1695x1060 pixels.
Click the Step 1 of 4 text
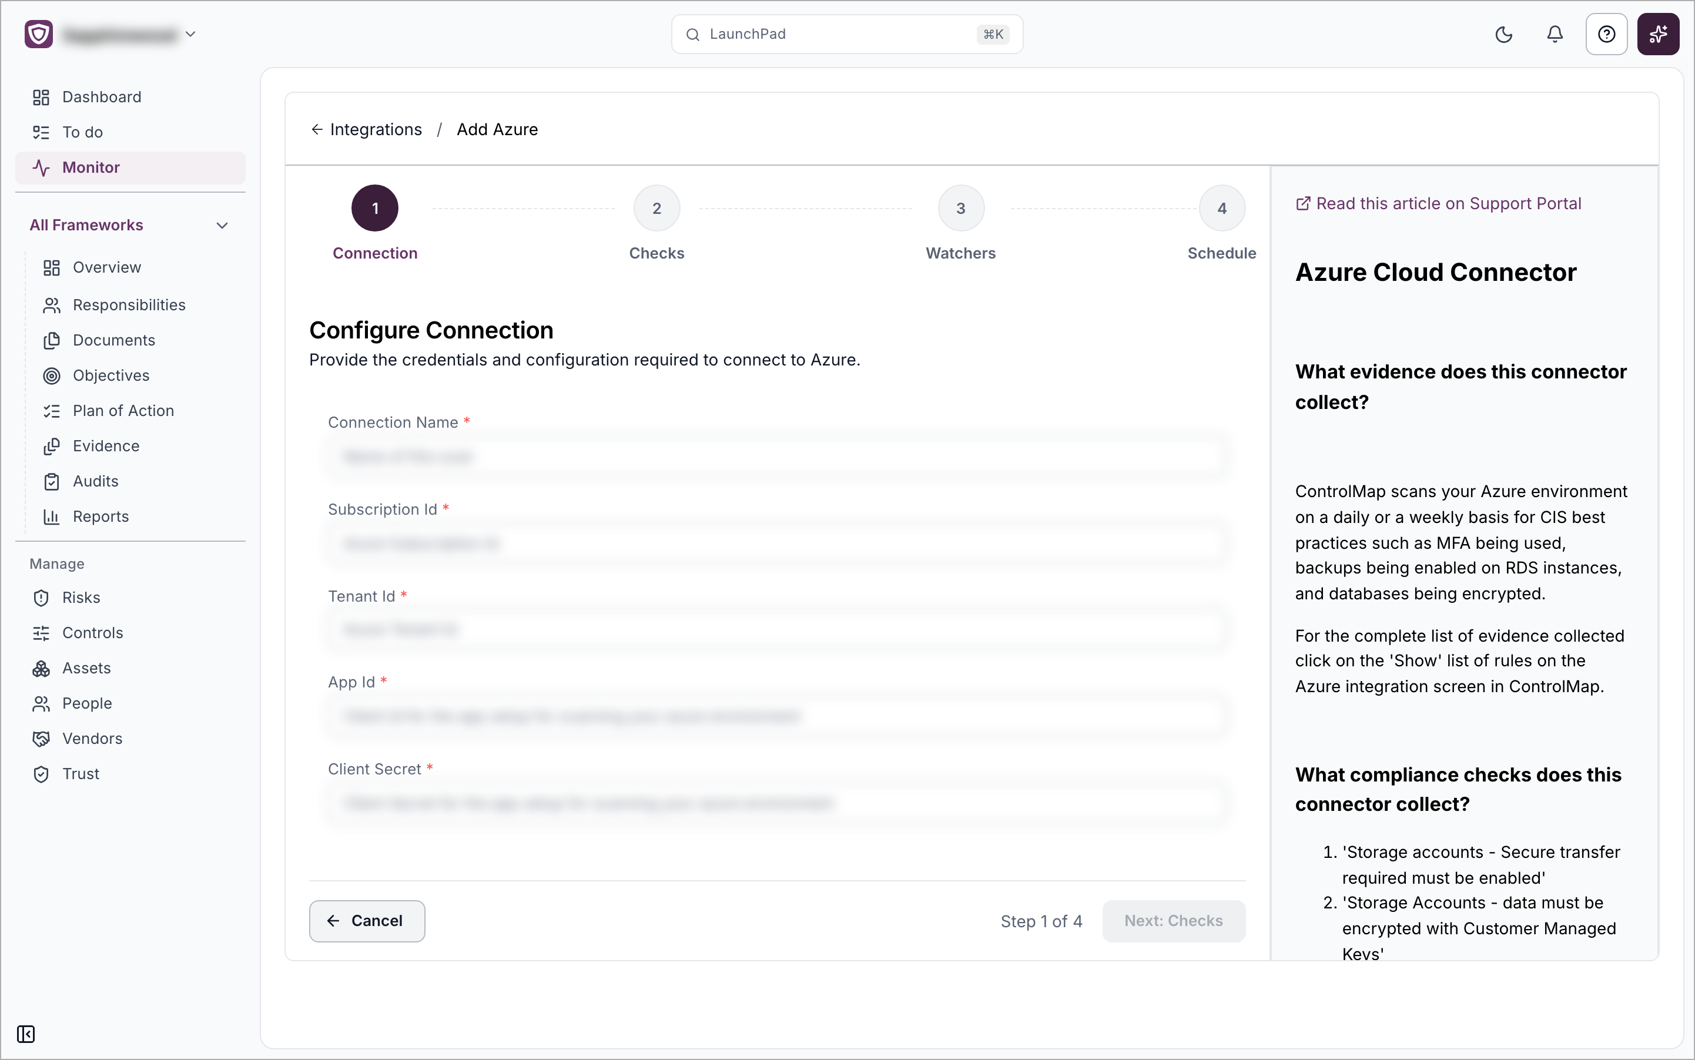point(1041,921)
